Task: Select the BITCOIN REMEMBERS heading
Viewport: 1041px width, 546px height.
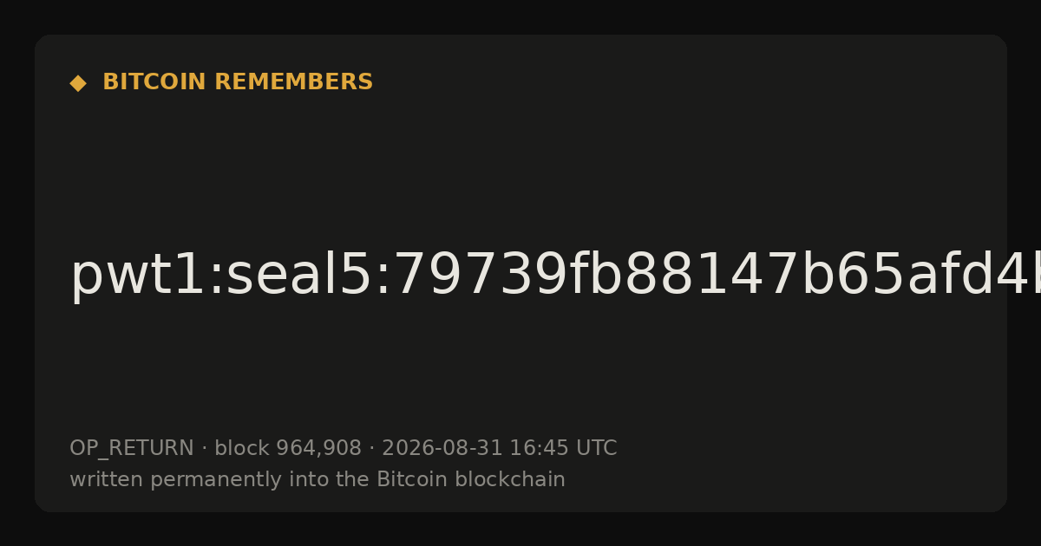Action: (238, 82)
